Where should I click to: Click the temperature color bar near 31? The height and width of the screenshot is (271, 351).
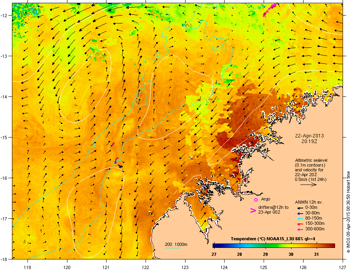316,246
